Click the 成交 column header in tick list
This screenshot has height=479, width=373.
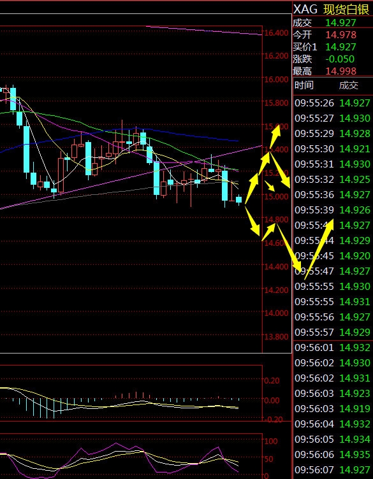click(x=349, y=85)
